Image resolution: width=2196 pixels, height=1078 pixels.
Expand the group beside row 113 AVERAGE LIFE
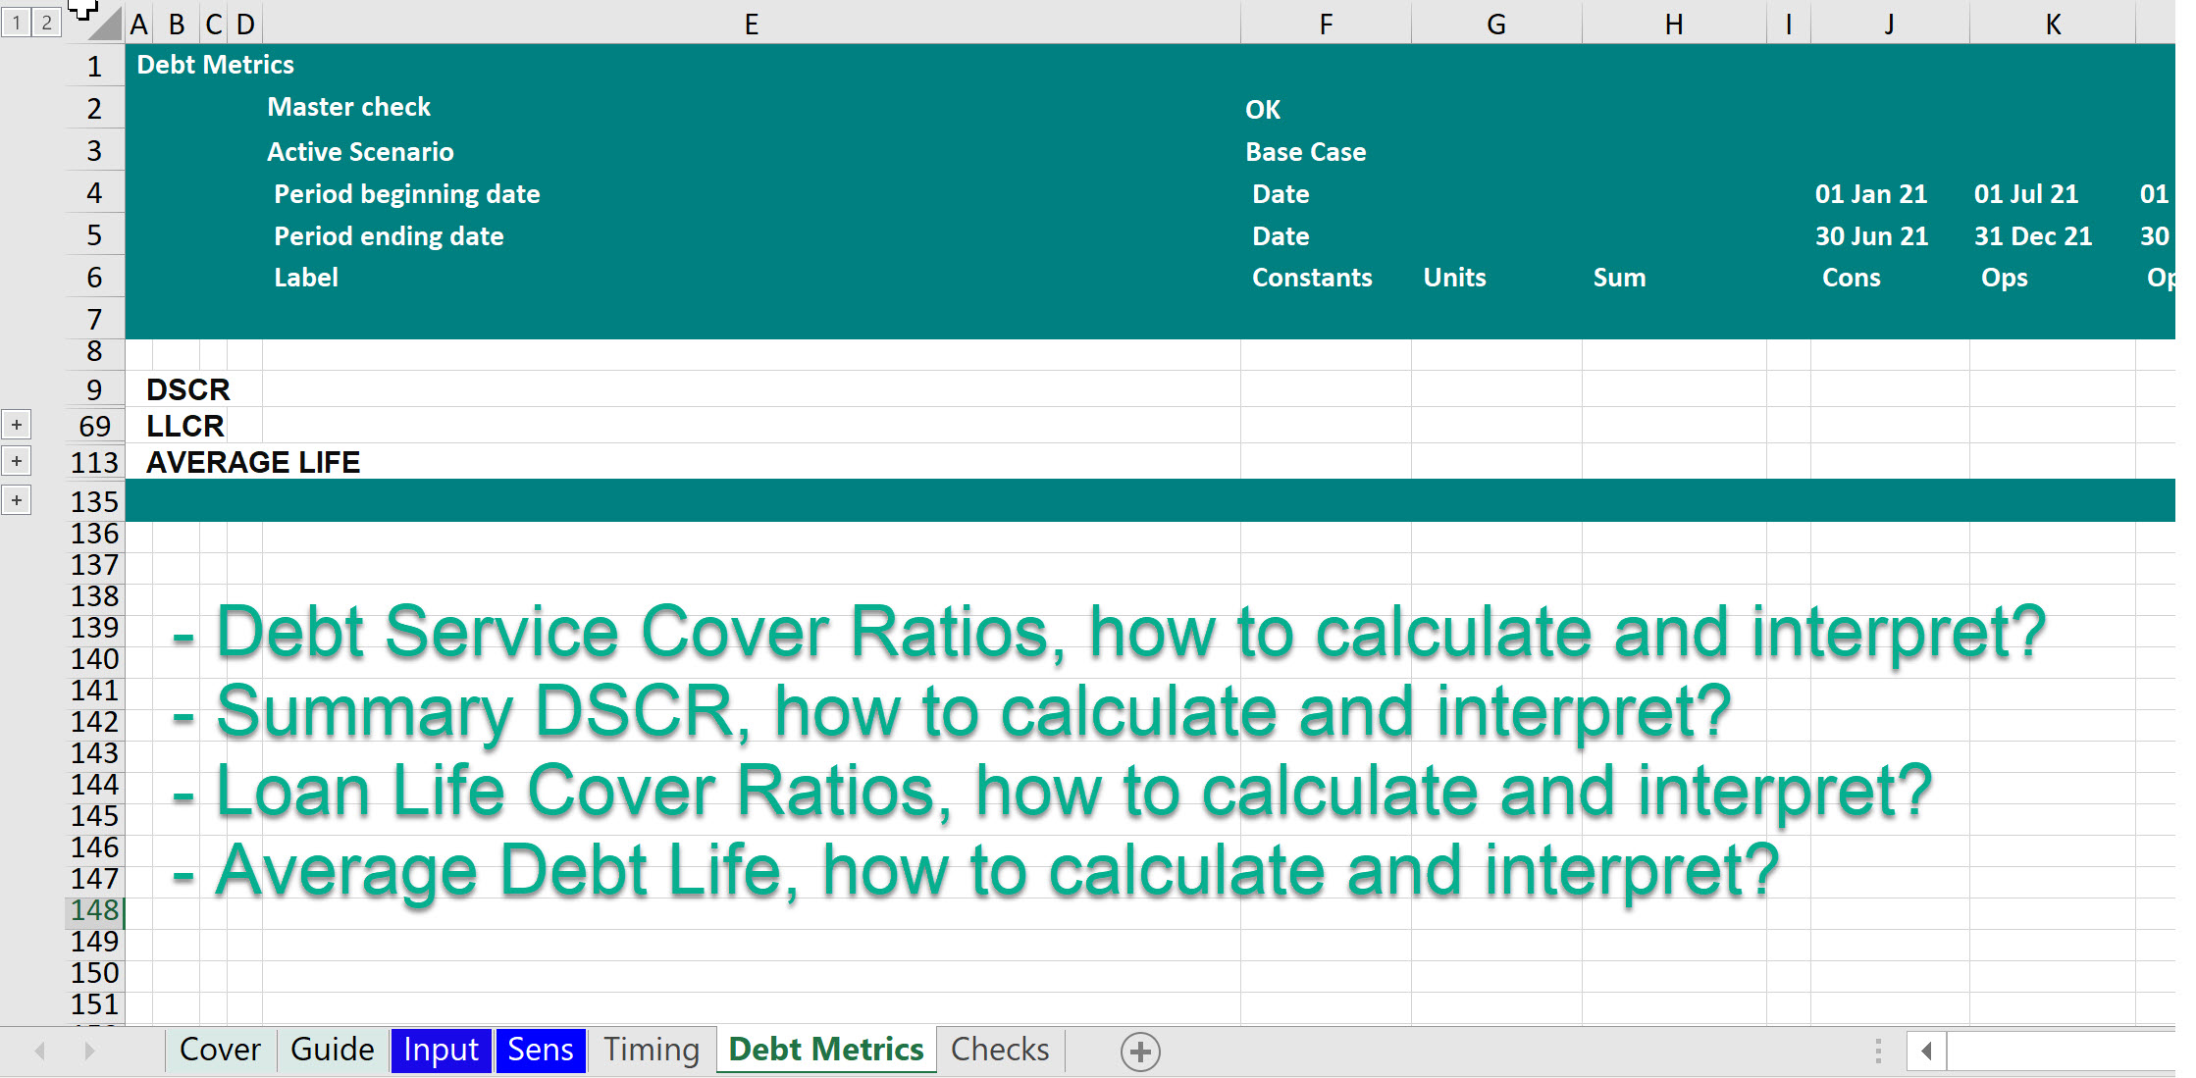17,461
